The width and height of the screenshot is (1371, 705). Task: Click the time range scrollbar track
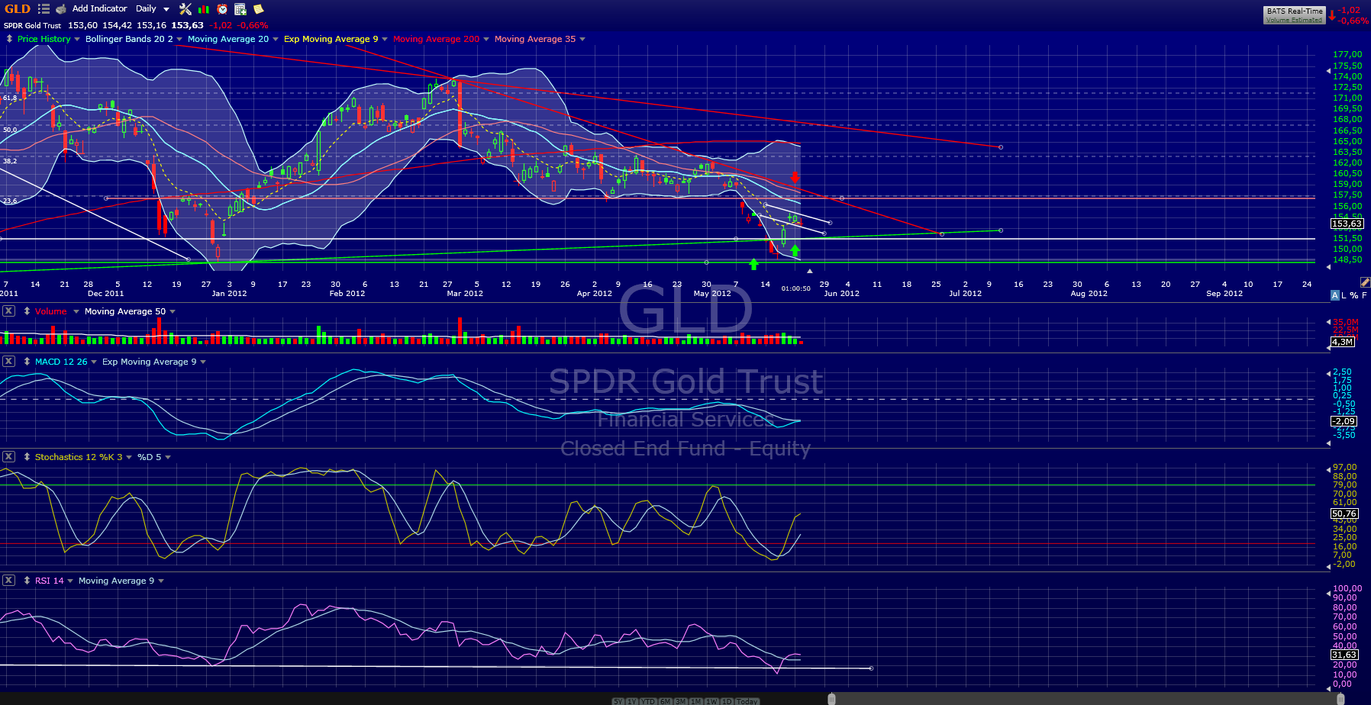coord(1086,699)
